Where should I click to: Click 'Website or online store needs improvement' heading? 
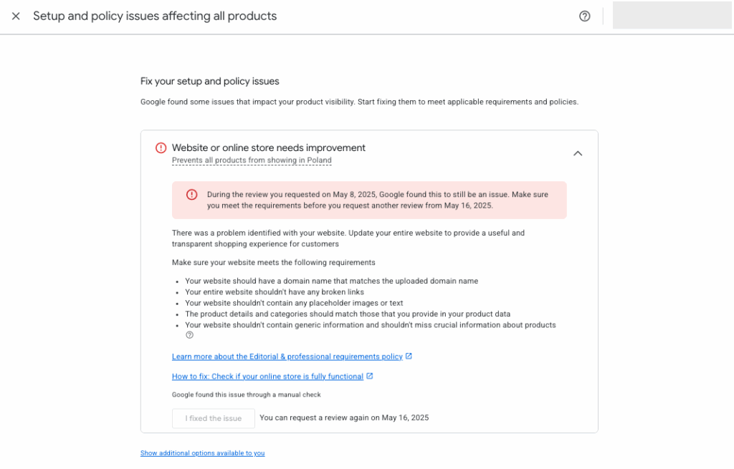tap(269, 148)
